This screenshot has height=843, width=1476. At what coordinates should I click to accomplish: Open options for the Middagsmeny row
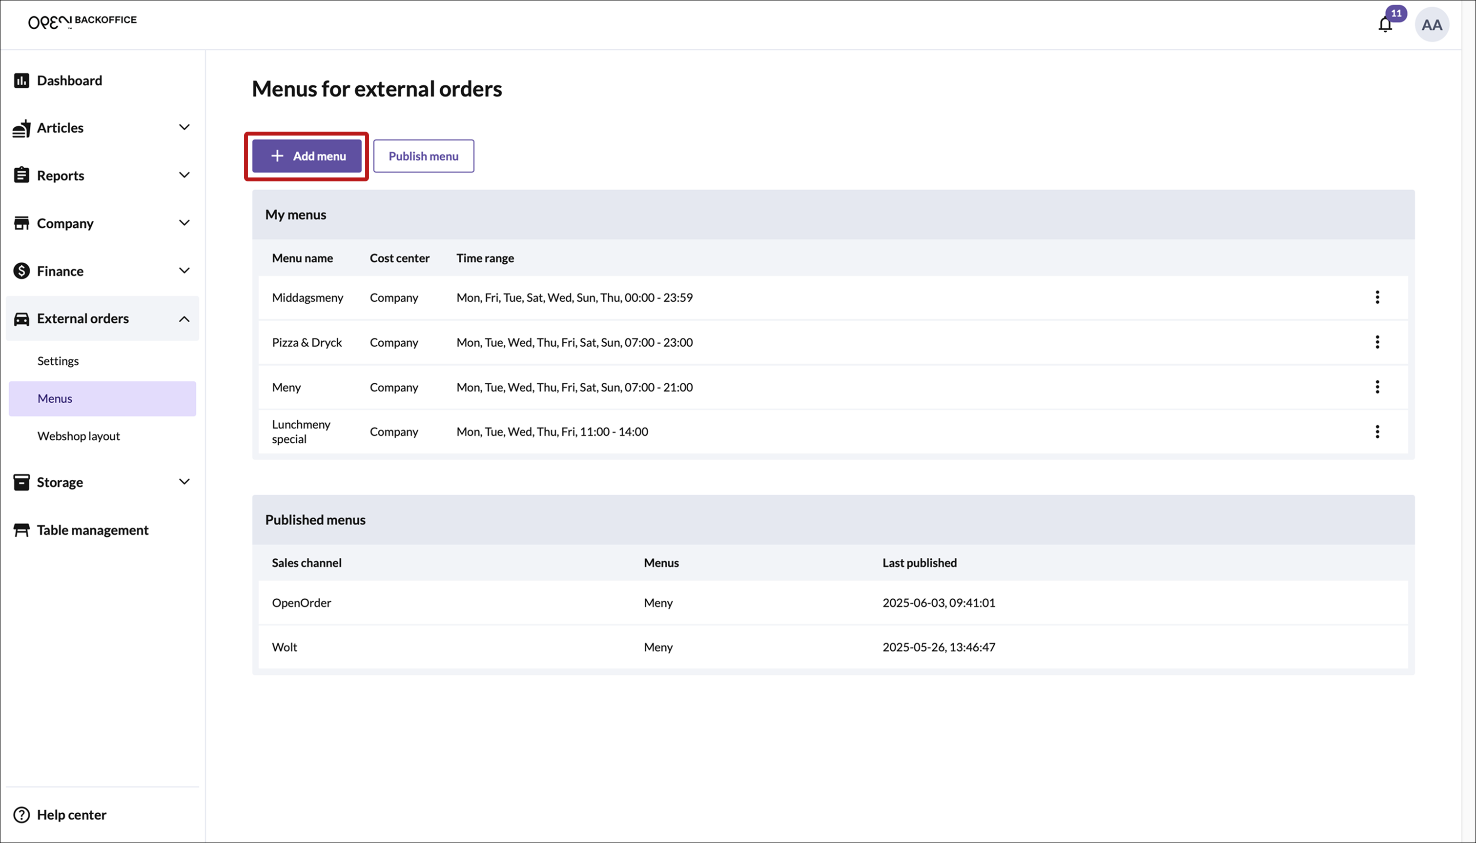pyautogui.click(x=1377, y=297)
